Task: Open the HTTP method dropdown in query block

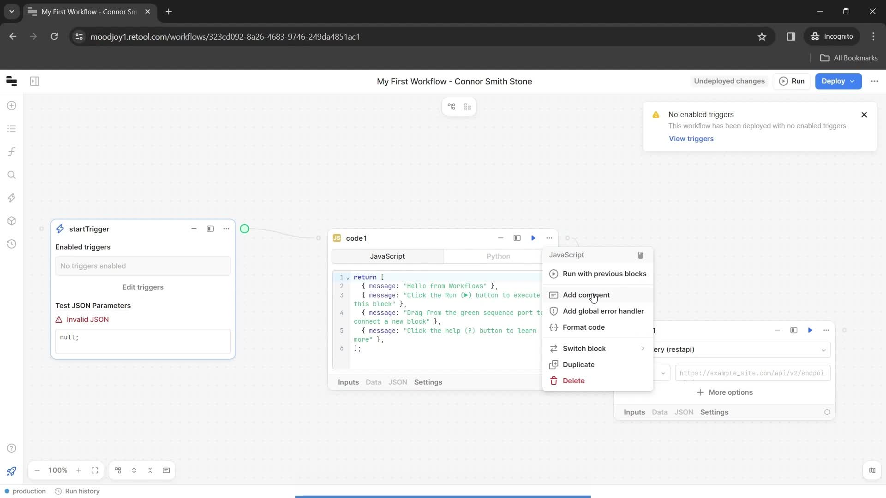Action: [662, 373]
